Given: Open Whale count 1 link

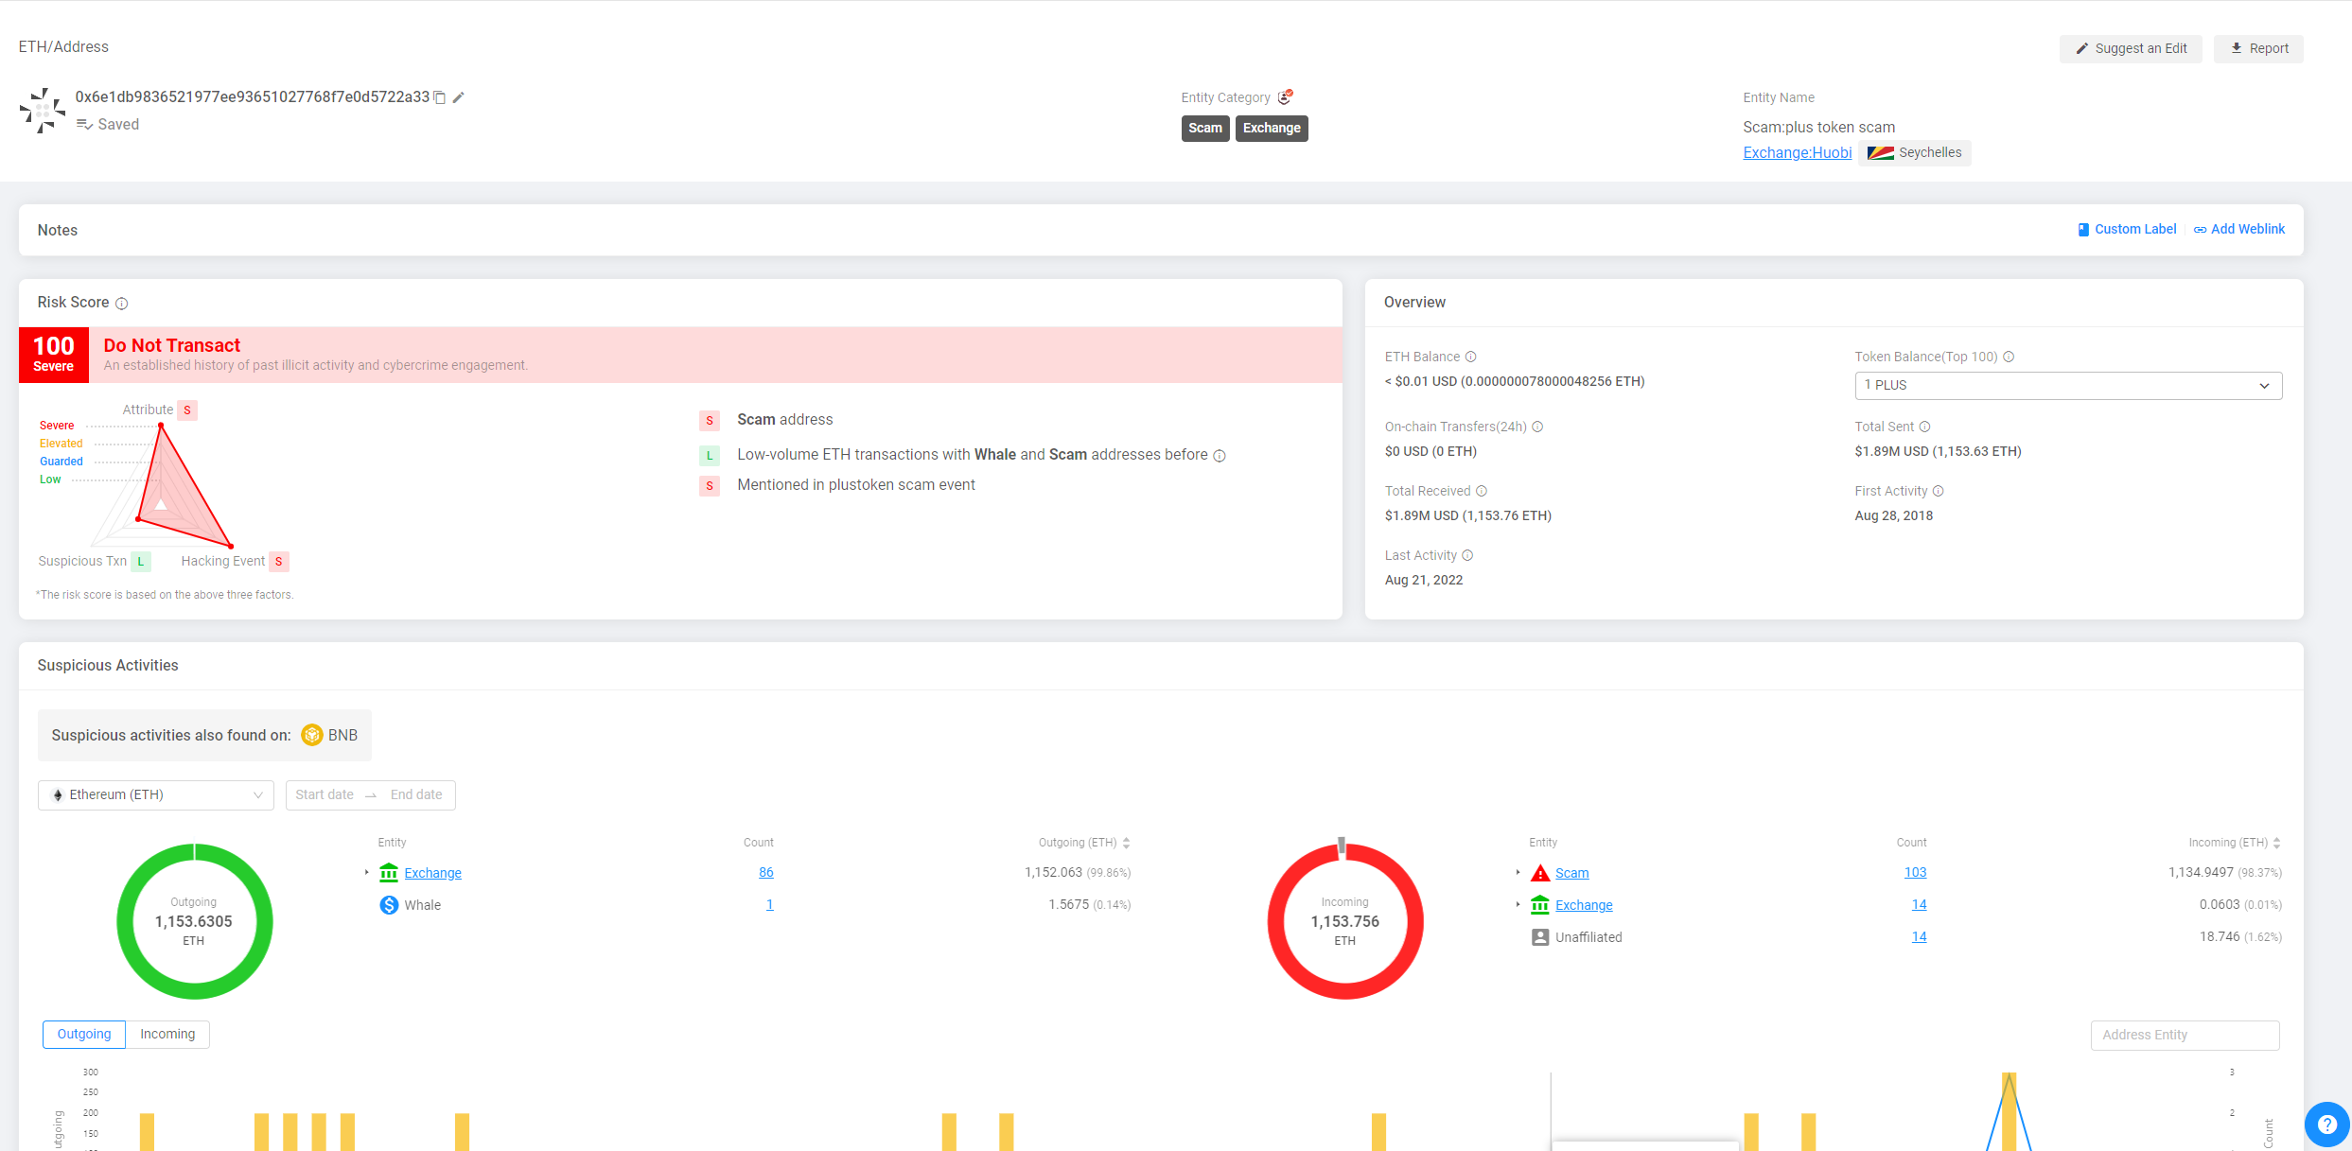Looking at the screenshot, I should (x=770, y=905).
